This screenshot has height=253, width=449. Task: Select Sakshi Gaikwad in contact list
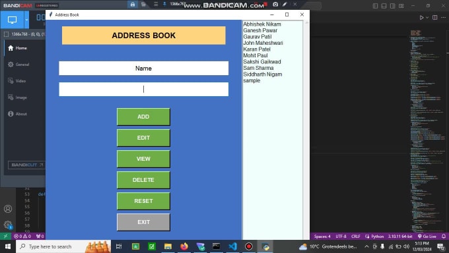click(x=261, y=62)
